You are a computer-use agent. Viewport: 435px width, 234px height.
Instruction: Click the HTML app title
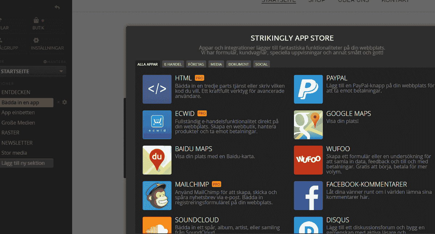click(183, 78)
